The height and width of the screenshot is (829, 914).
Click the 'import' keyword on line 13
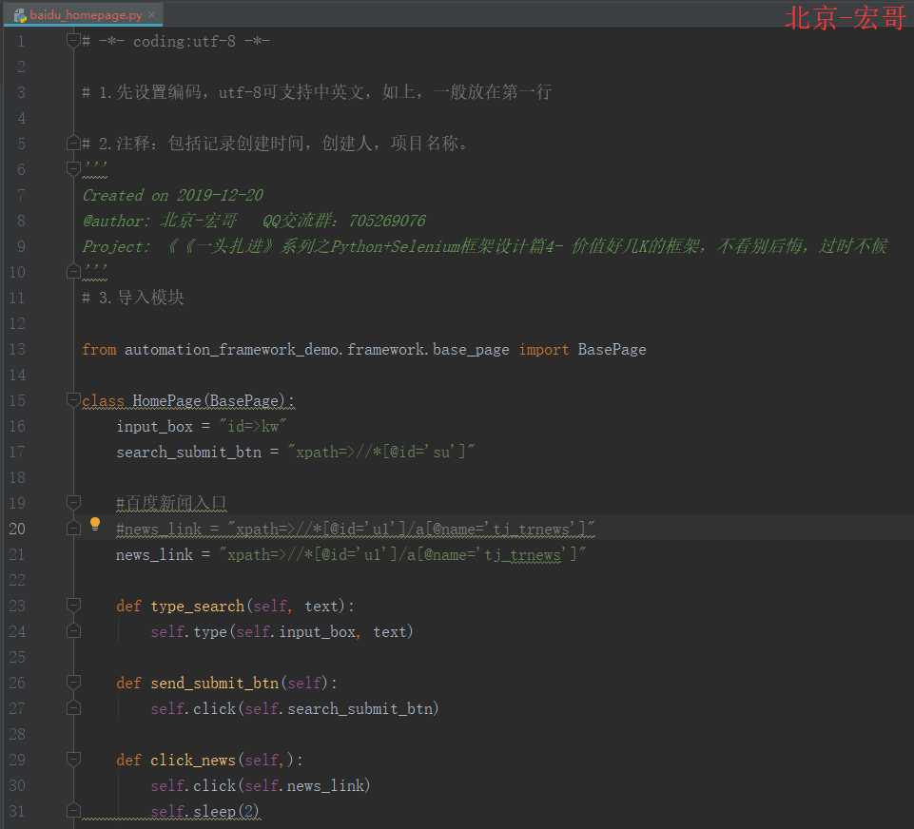543,350
